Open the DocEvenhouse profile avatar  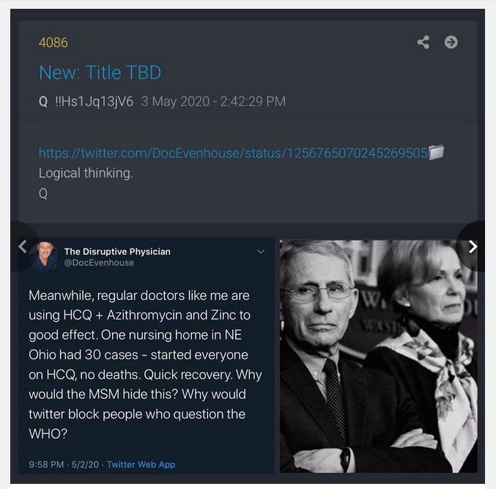coord(43,257)
